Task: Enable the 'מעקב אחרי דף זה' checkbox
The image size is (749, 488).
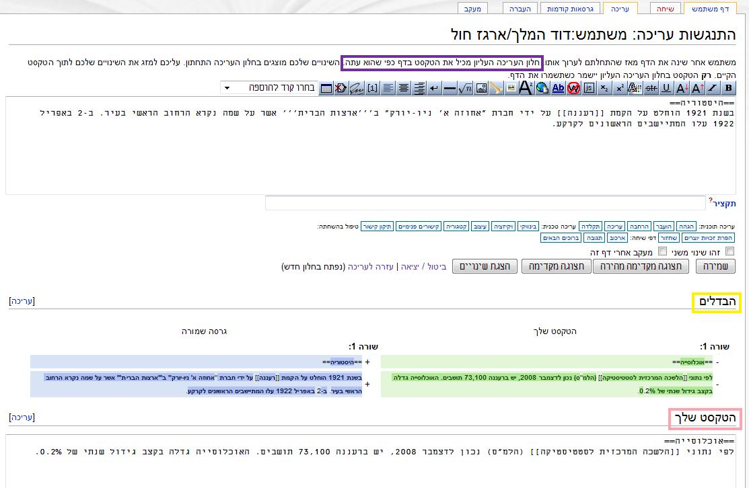Action: [x=662, y=251]
